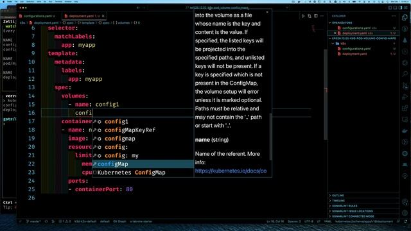Go to line via Ln 16, Col 16
The height and width of the screenshot is (231, 411).
pyautogui.click(x=275, y=221)
